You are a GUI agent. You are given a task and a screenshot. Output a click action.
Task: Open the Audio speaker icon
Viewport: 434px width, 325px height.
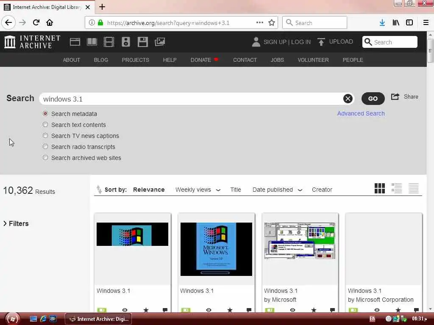(125, 42)
